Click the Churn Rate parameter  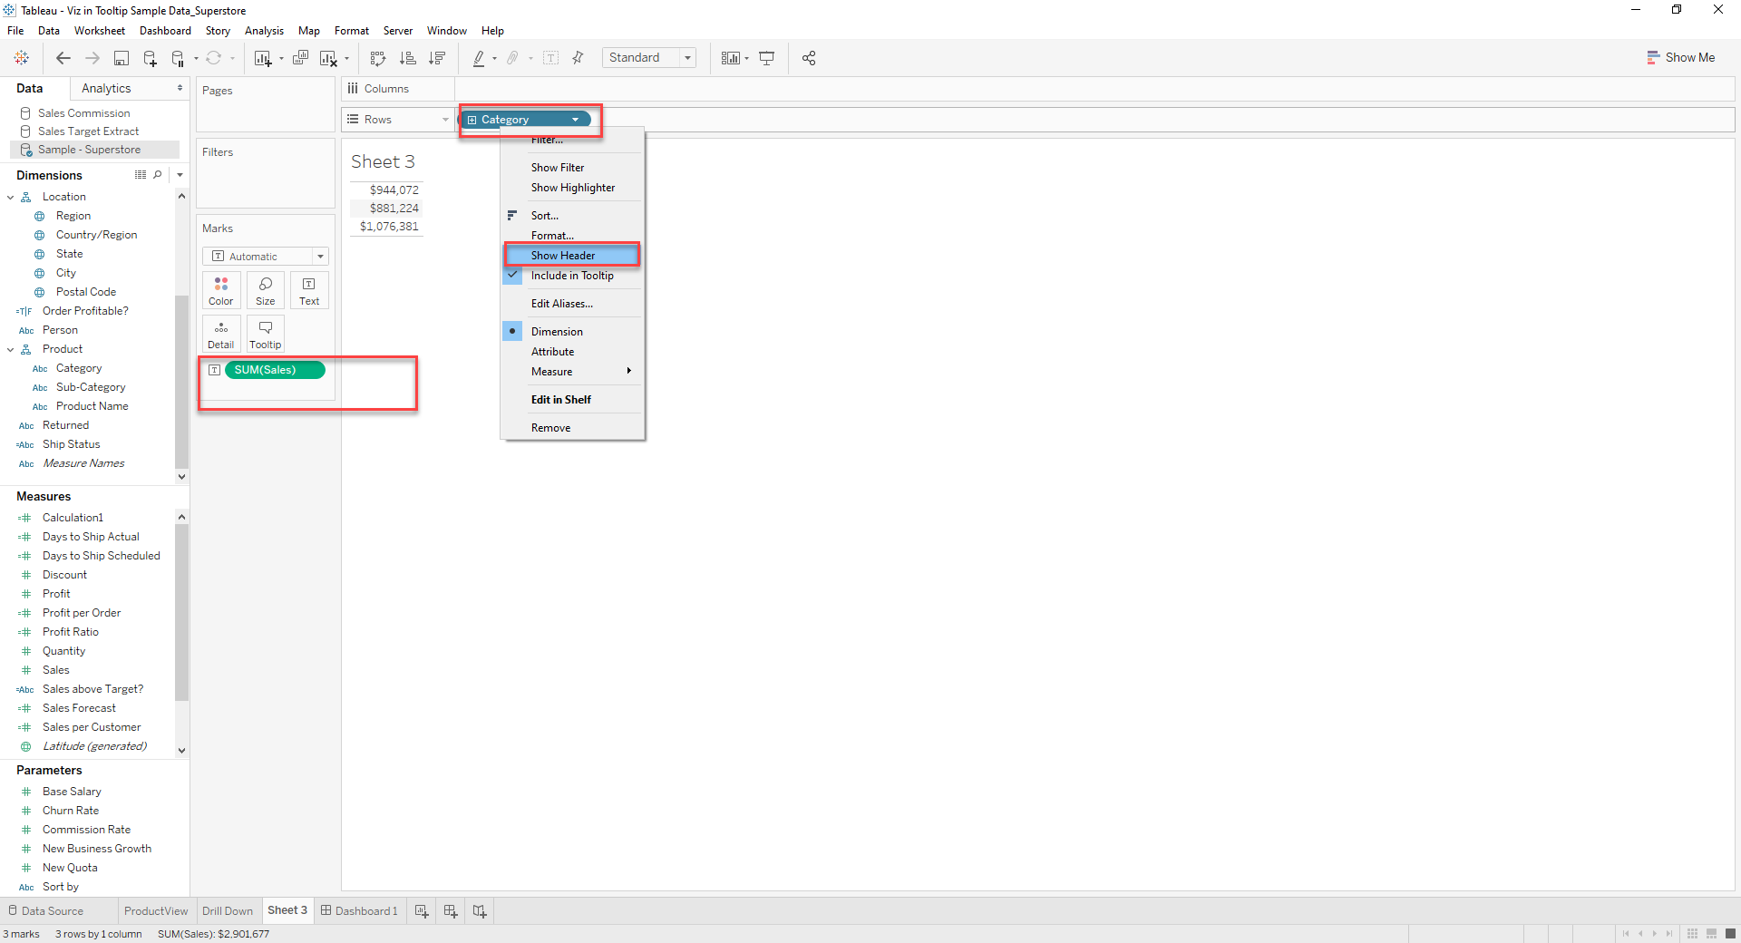click(x=71, y=811)
